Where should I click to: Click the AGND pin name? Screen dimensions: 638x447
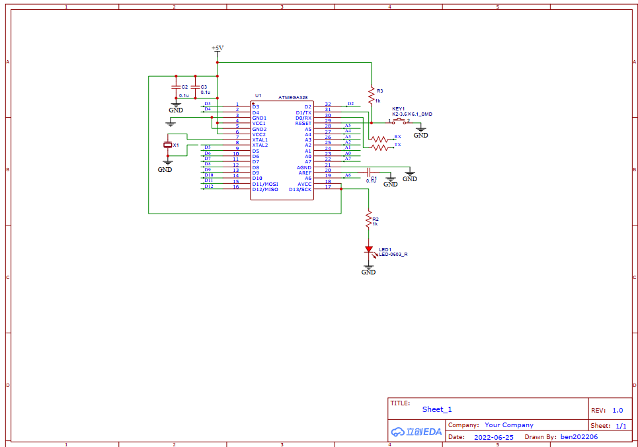(304, 168)
